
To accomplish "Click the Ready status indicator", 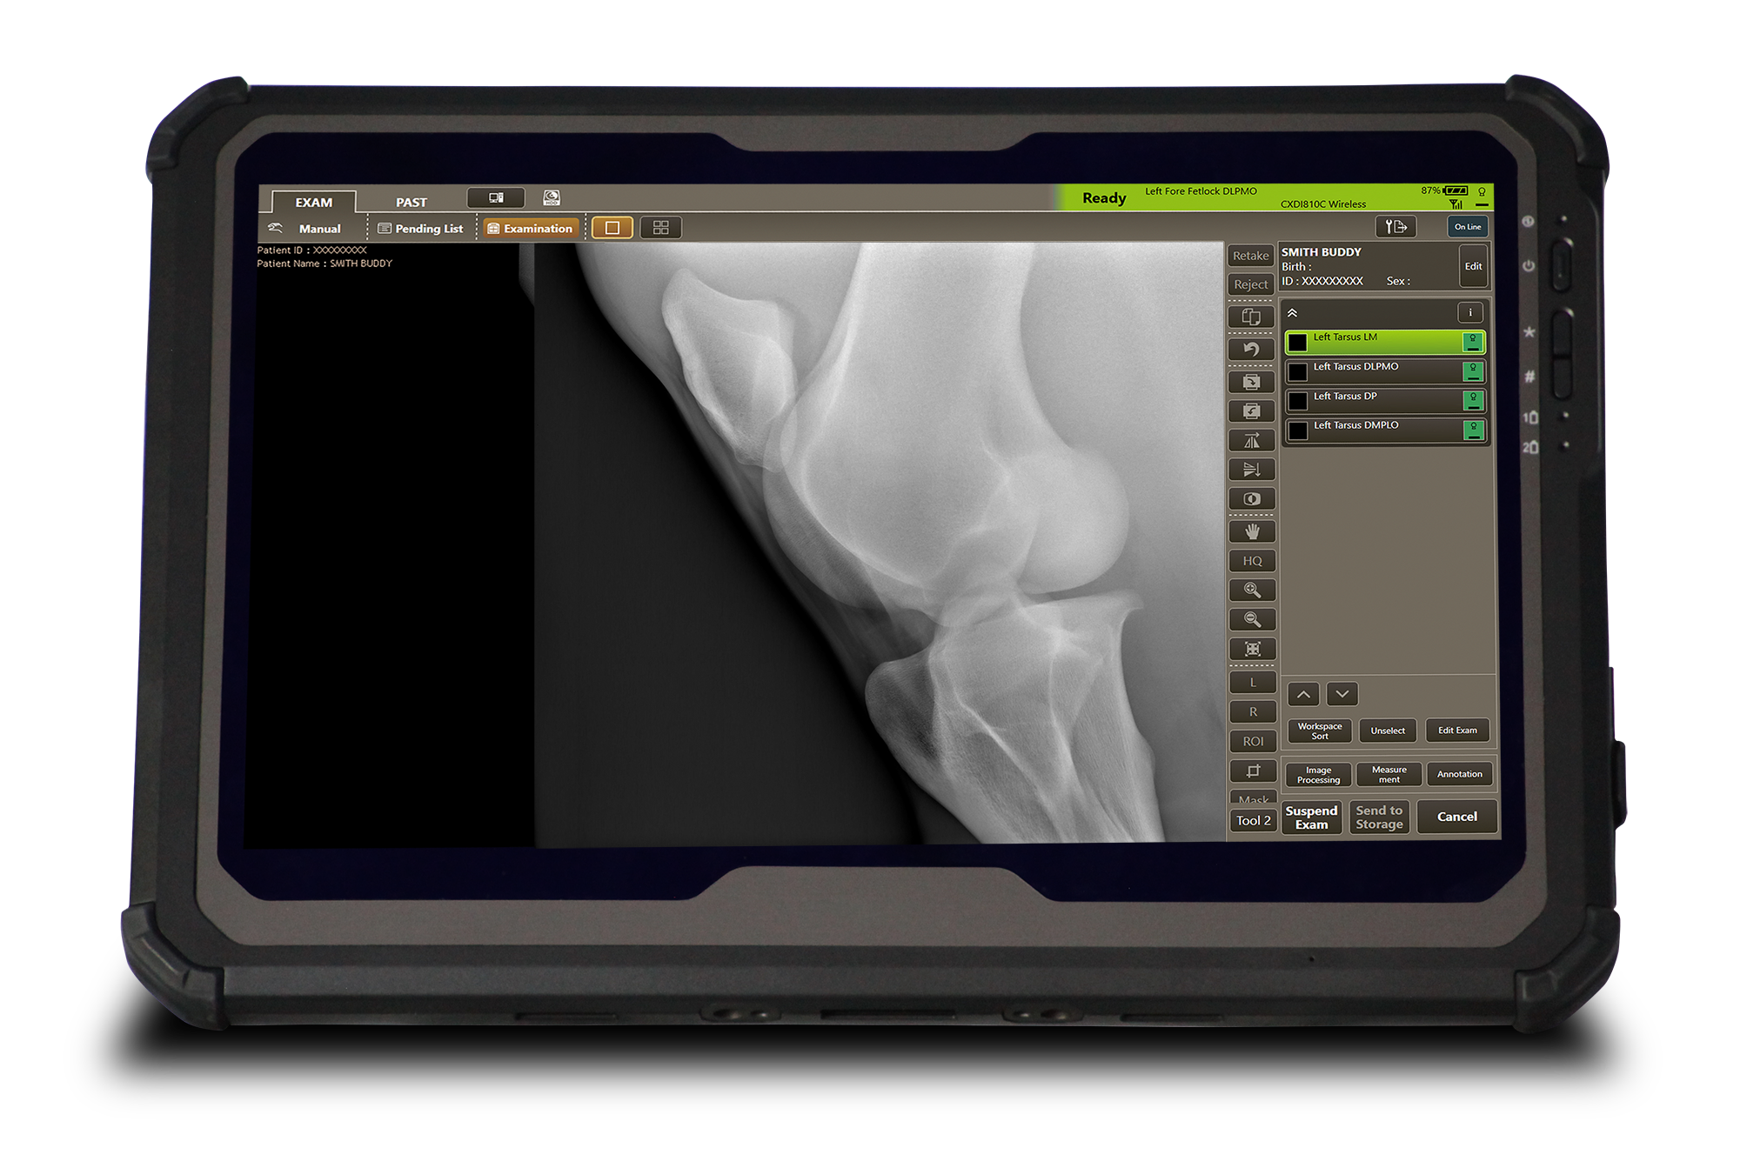I will (1104, 197).
